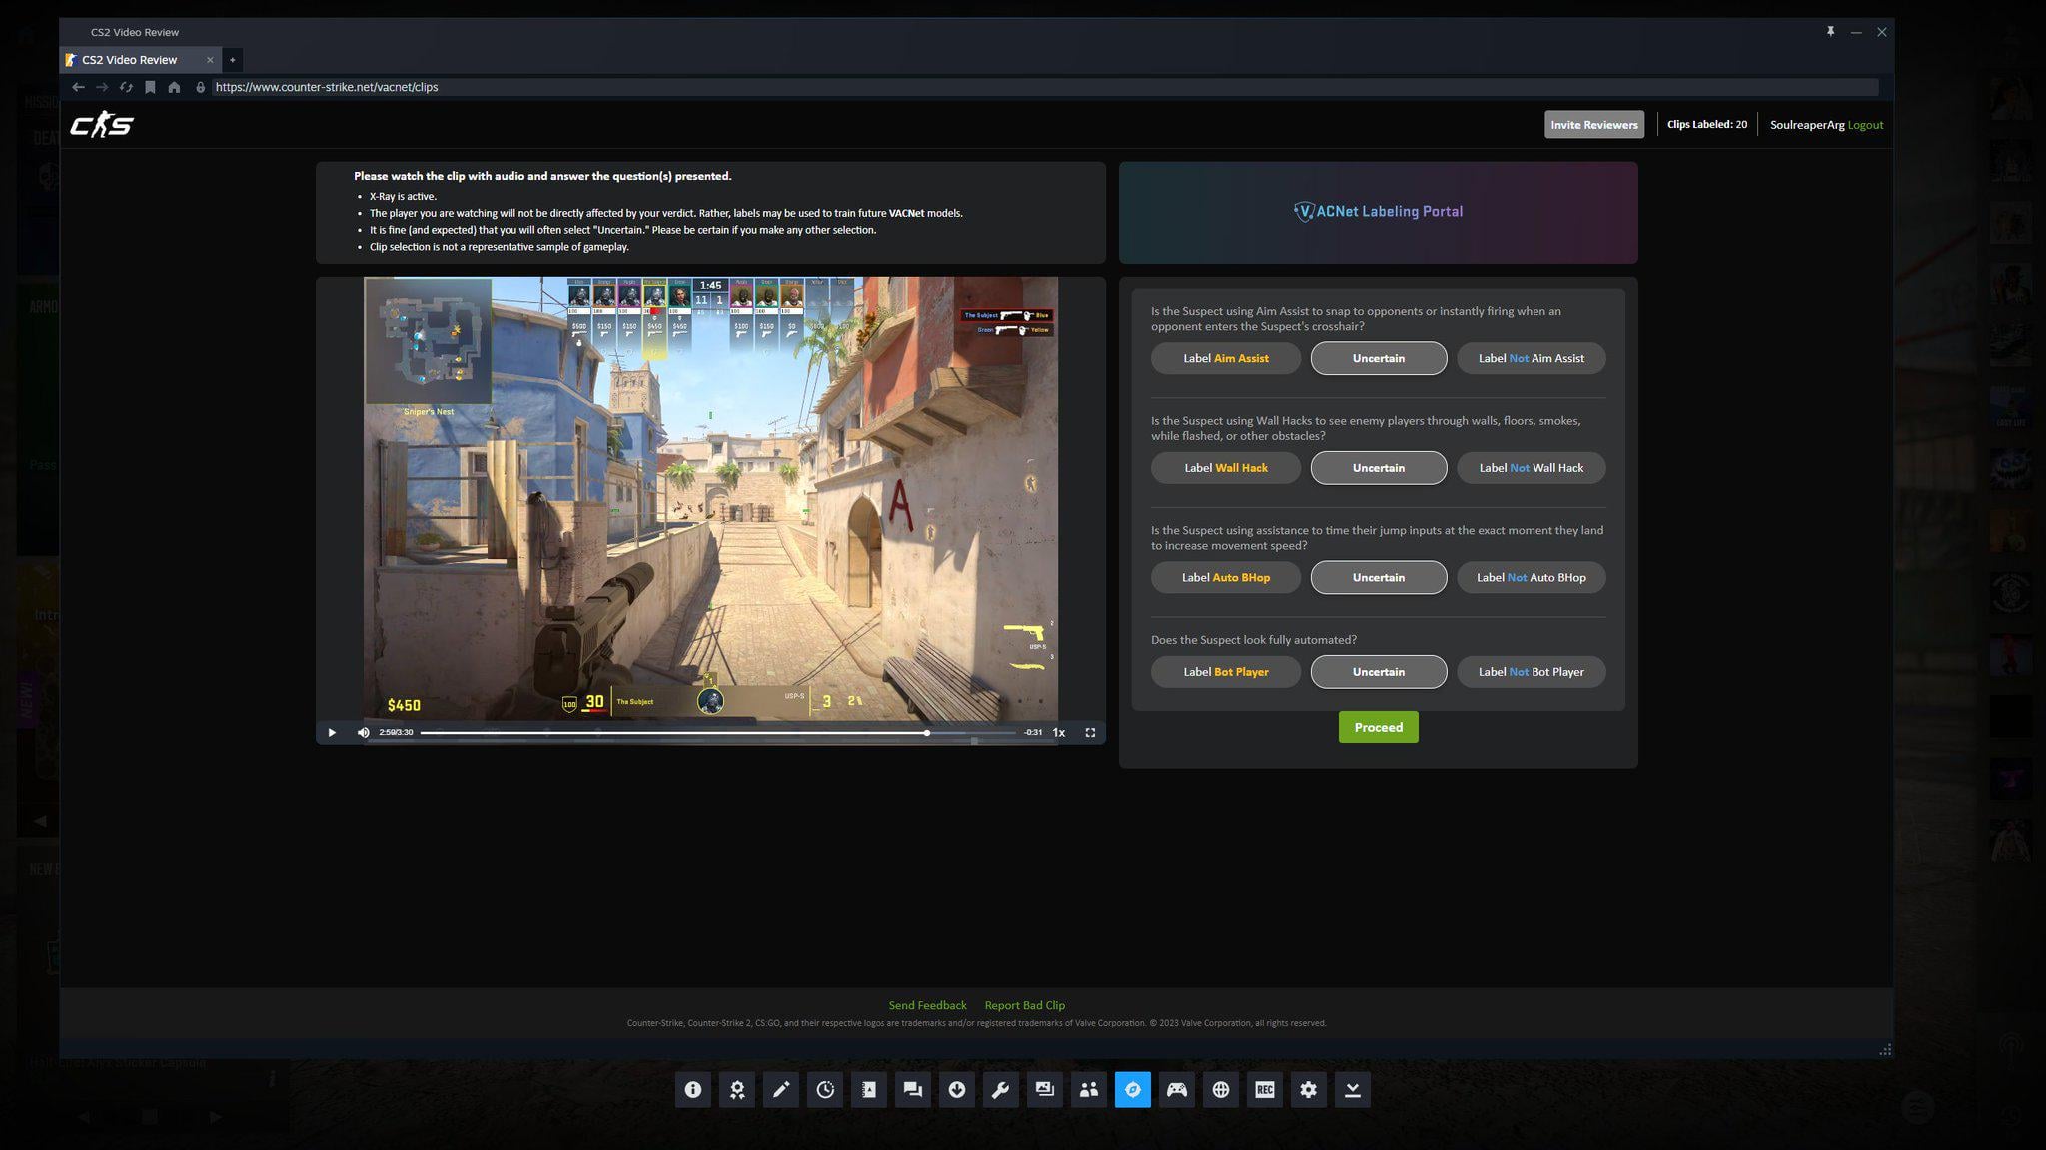The width and height of the screenshot is (2046, 1150).
Task: Open the wrench tools overlay panel
Action: pyautogui.click(x=1001, y=1090)
